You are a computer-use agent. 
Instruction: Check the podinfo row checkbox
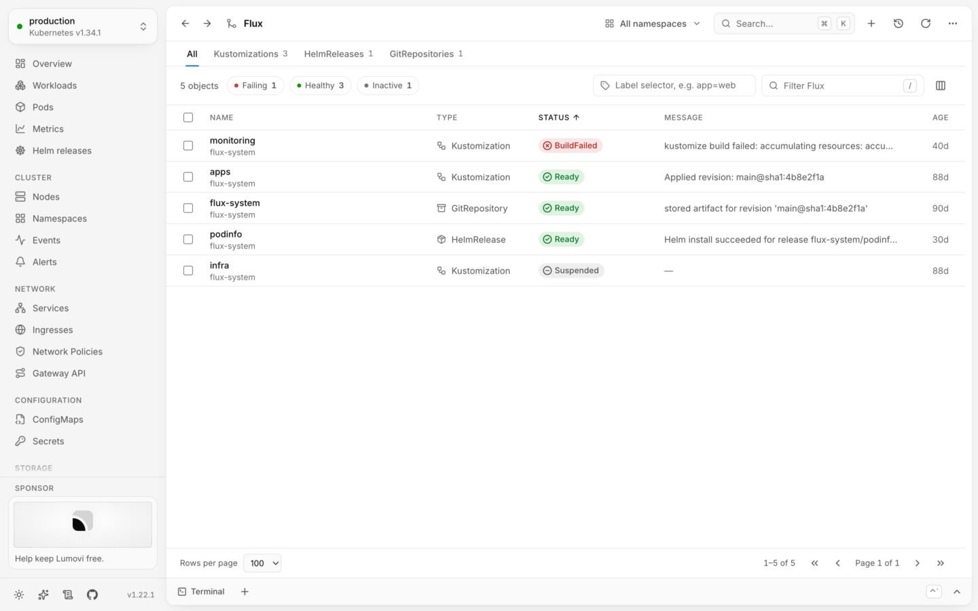coord(188,240)
